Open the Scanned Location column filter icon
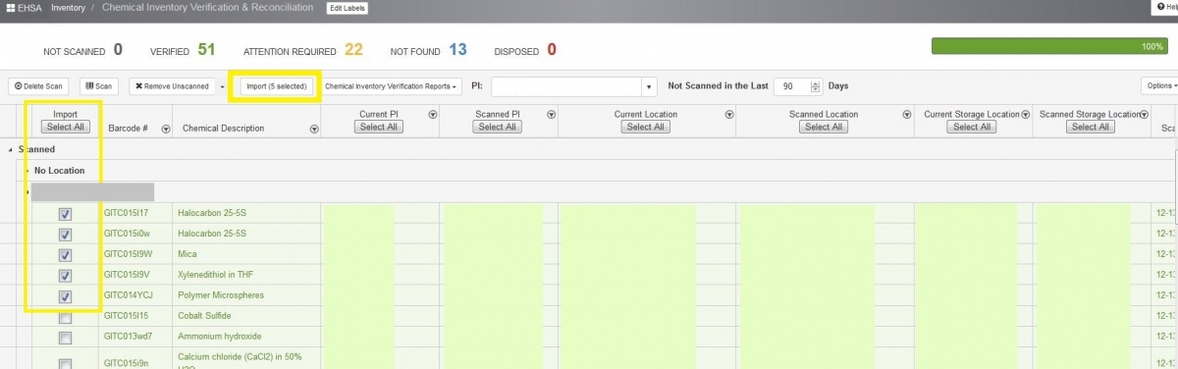Screen dimensions: 1178x369 click(906, 115)
